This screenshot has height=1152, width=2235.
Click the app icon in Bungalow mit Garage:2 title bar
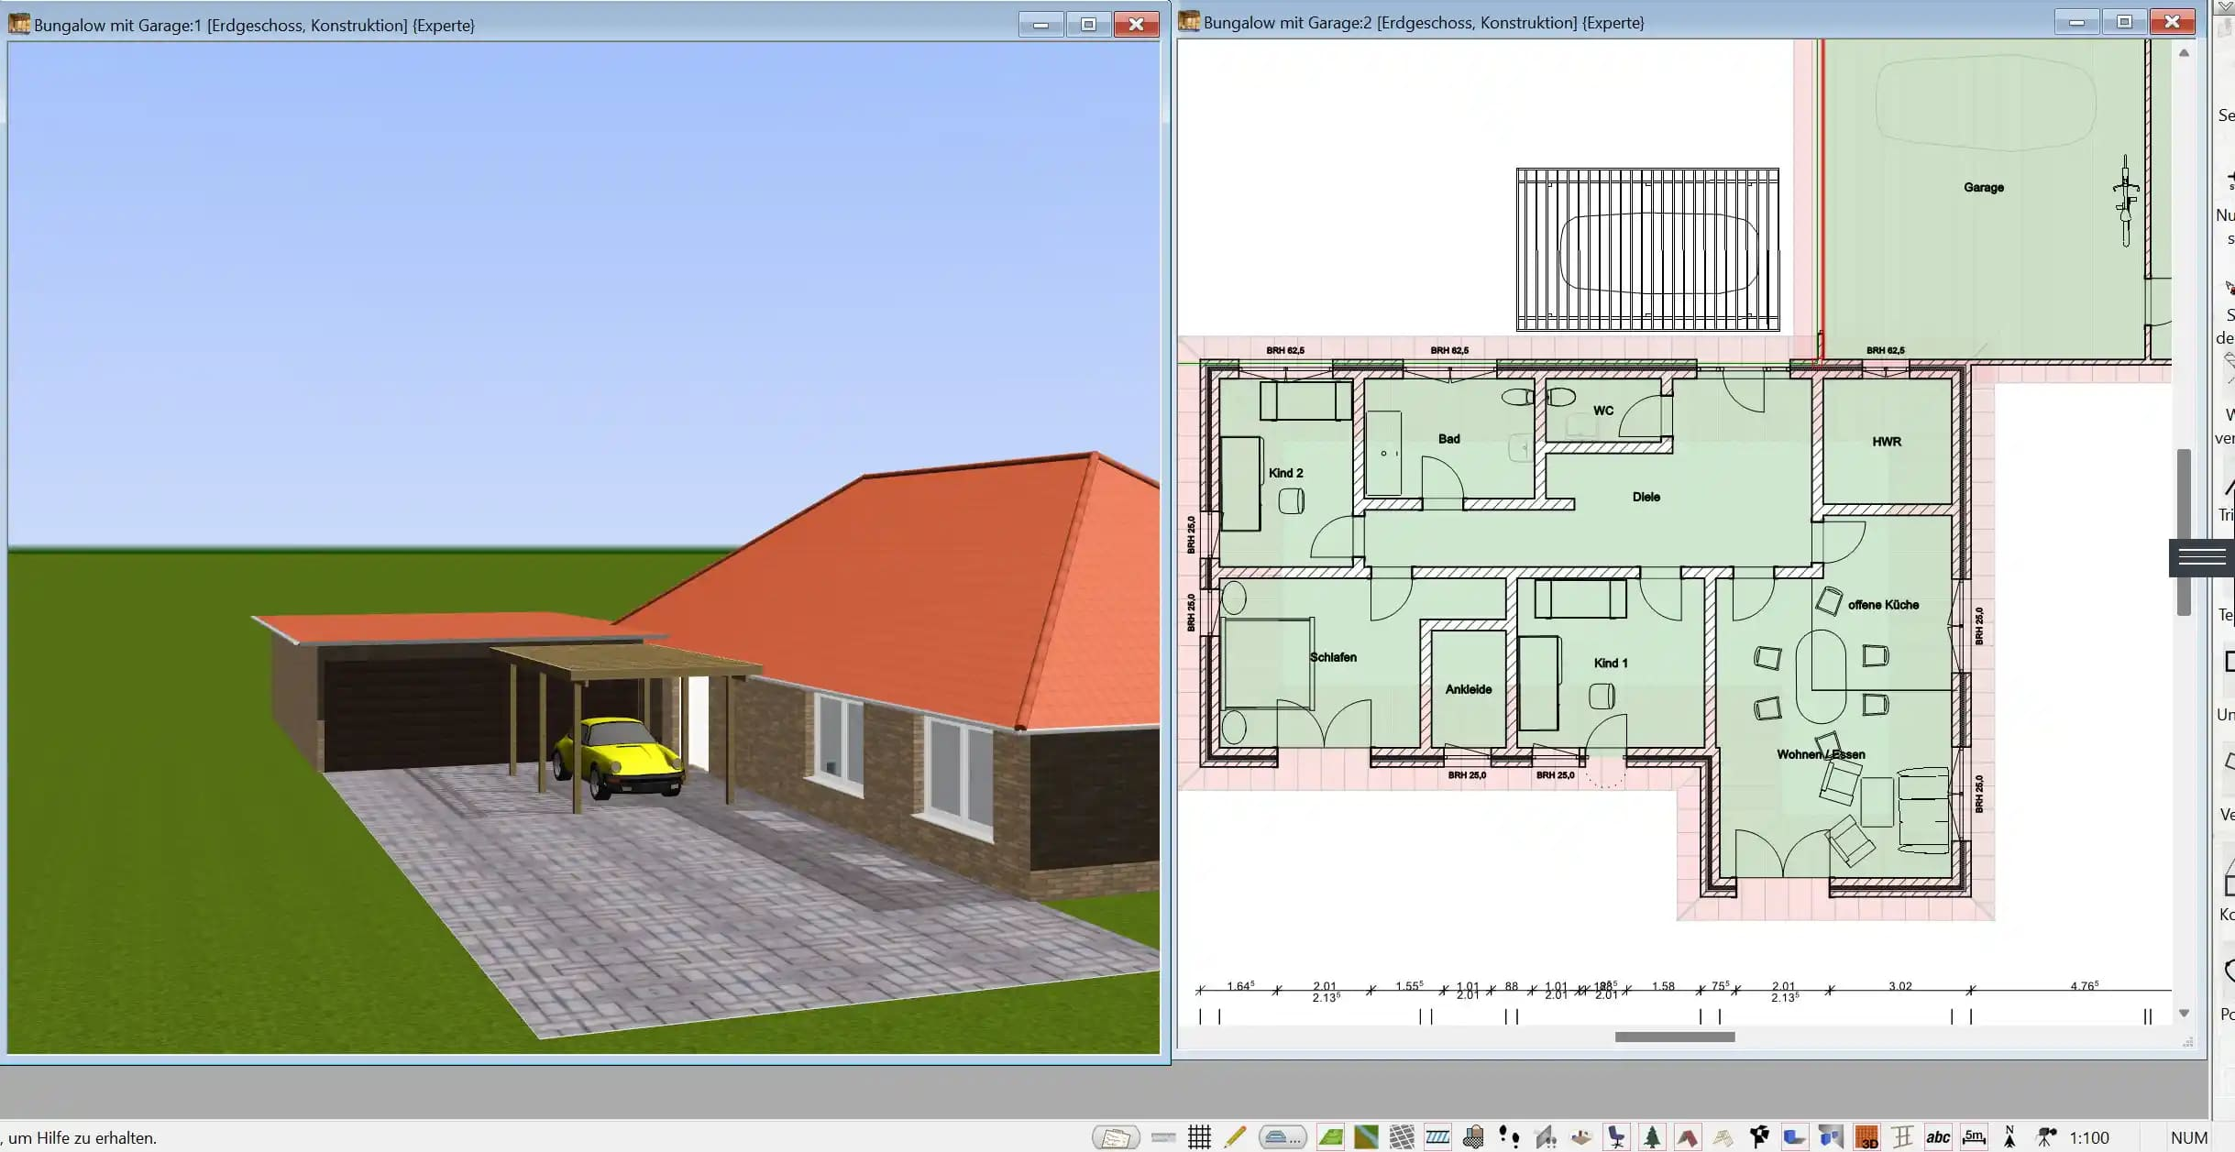(1189, 21)
